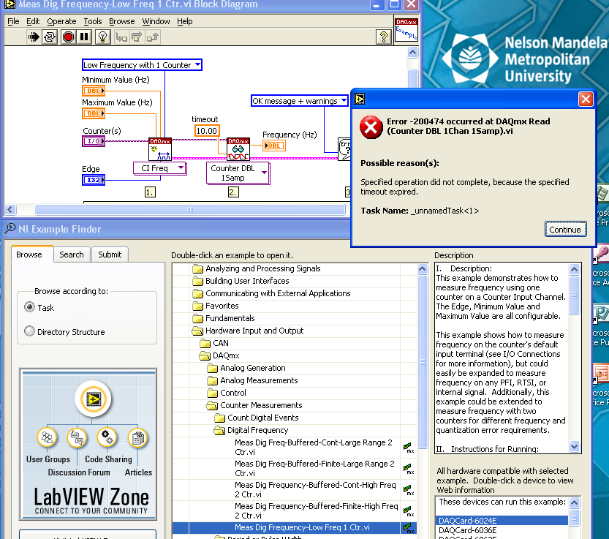Click the Description scrollbar down arrow
The image size is (609, 539).
pyautogui.click(x=575, y=447)
